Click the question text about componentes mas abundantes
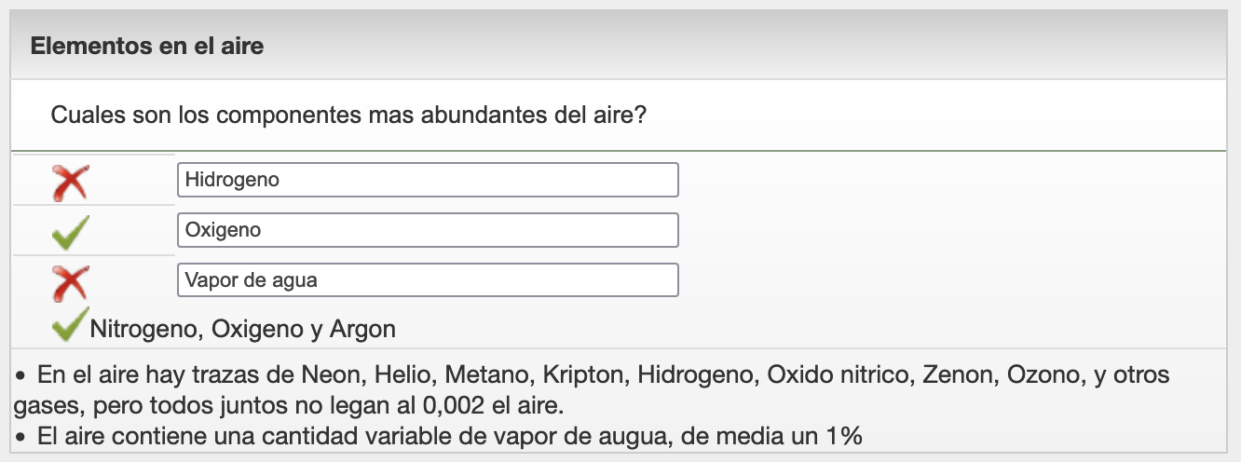Screen dimensions: 1241x462 click(349, 116)
